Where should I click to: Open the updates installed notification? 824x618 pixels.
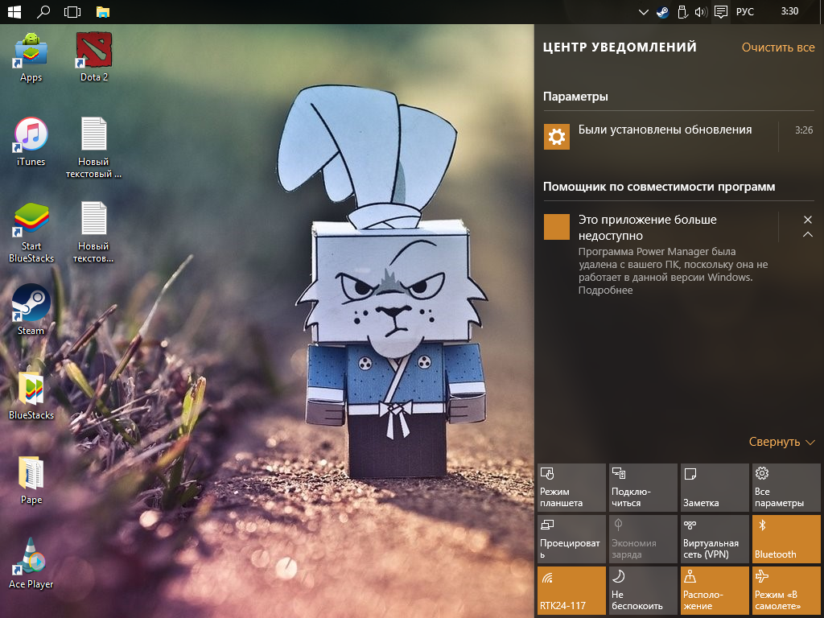click(x=665, y=130)
